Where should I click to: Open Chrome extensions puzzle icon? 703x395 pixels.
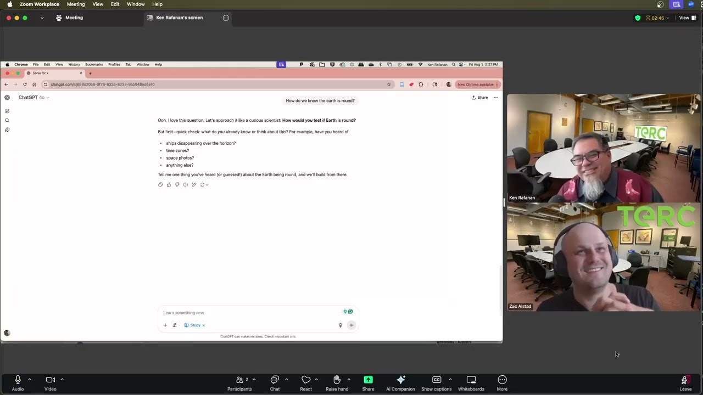(421, 84)
